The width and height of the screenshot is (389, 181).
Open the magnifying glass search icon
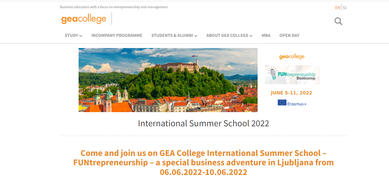pos(338,21)
